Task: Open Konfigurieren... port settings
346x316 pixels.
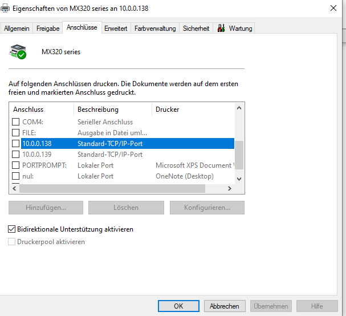Action: (207, 208)
